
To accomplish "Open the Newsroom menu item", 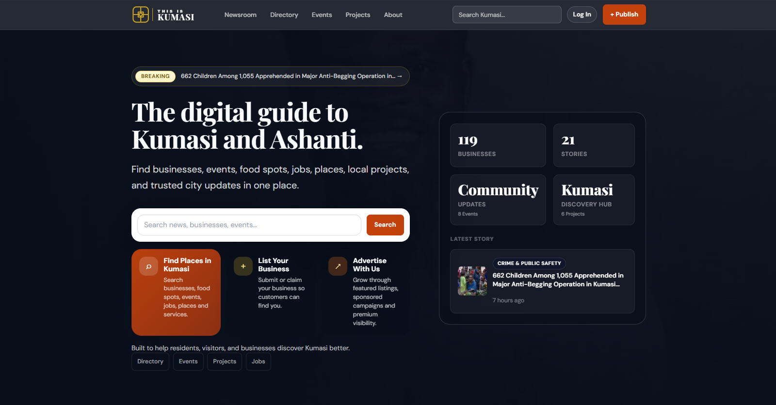I will pos(241,15).
